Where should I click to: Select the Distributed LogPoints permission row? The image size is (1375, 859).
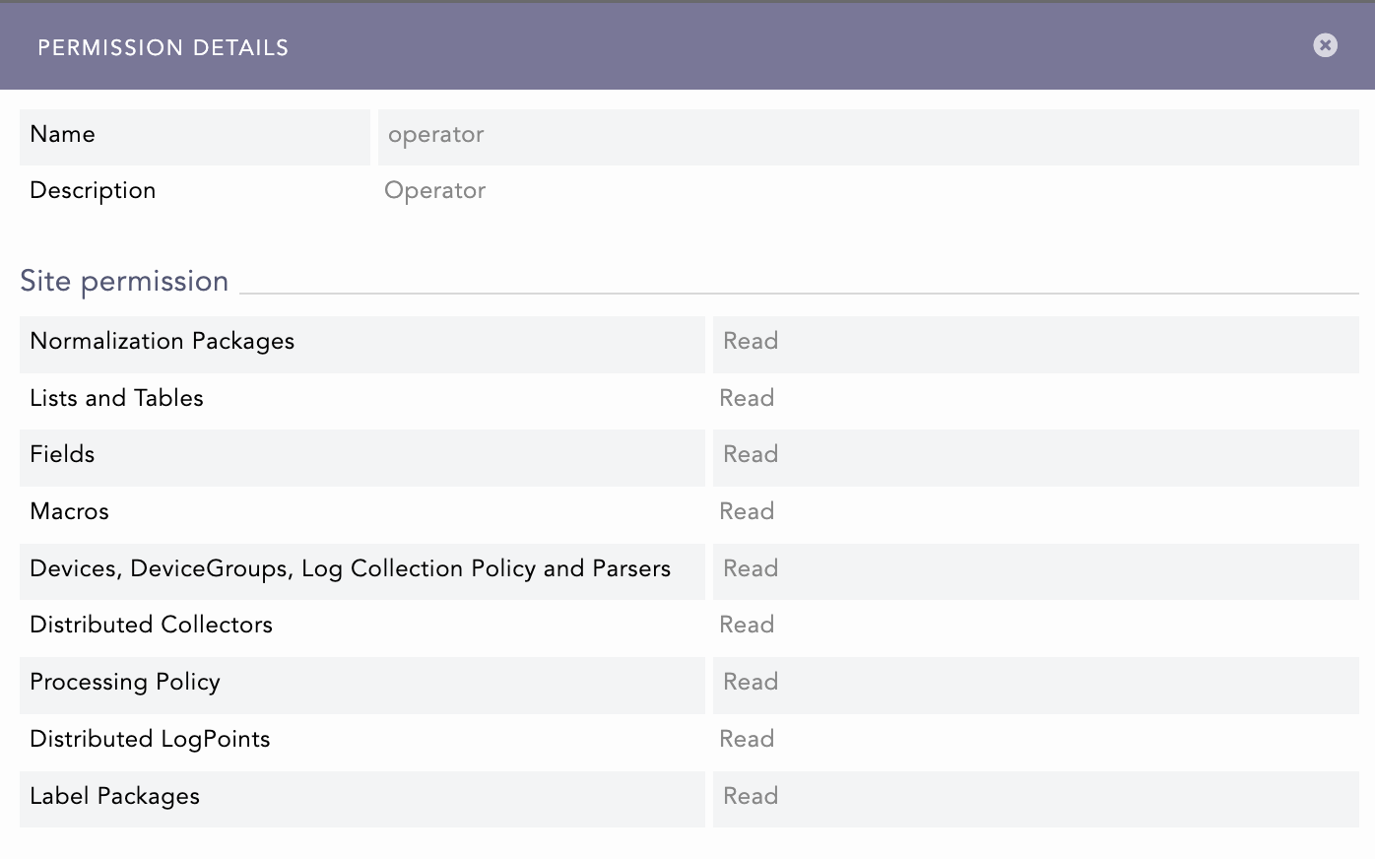pyautogui.click(x=361, y=740)
